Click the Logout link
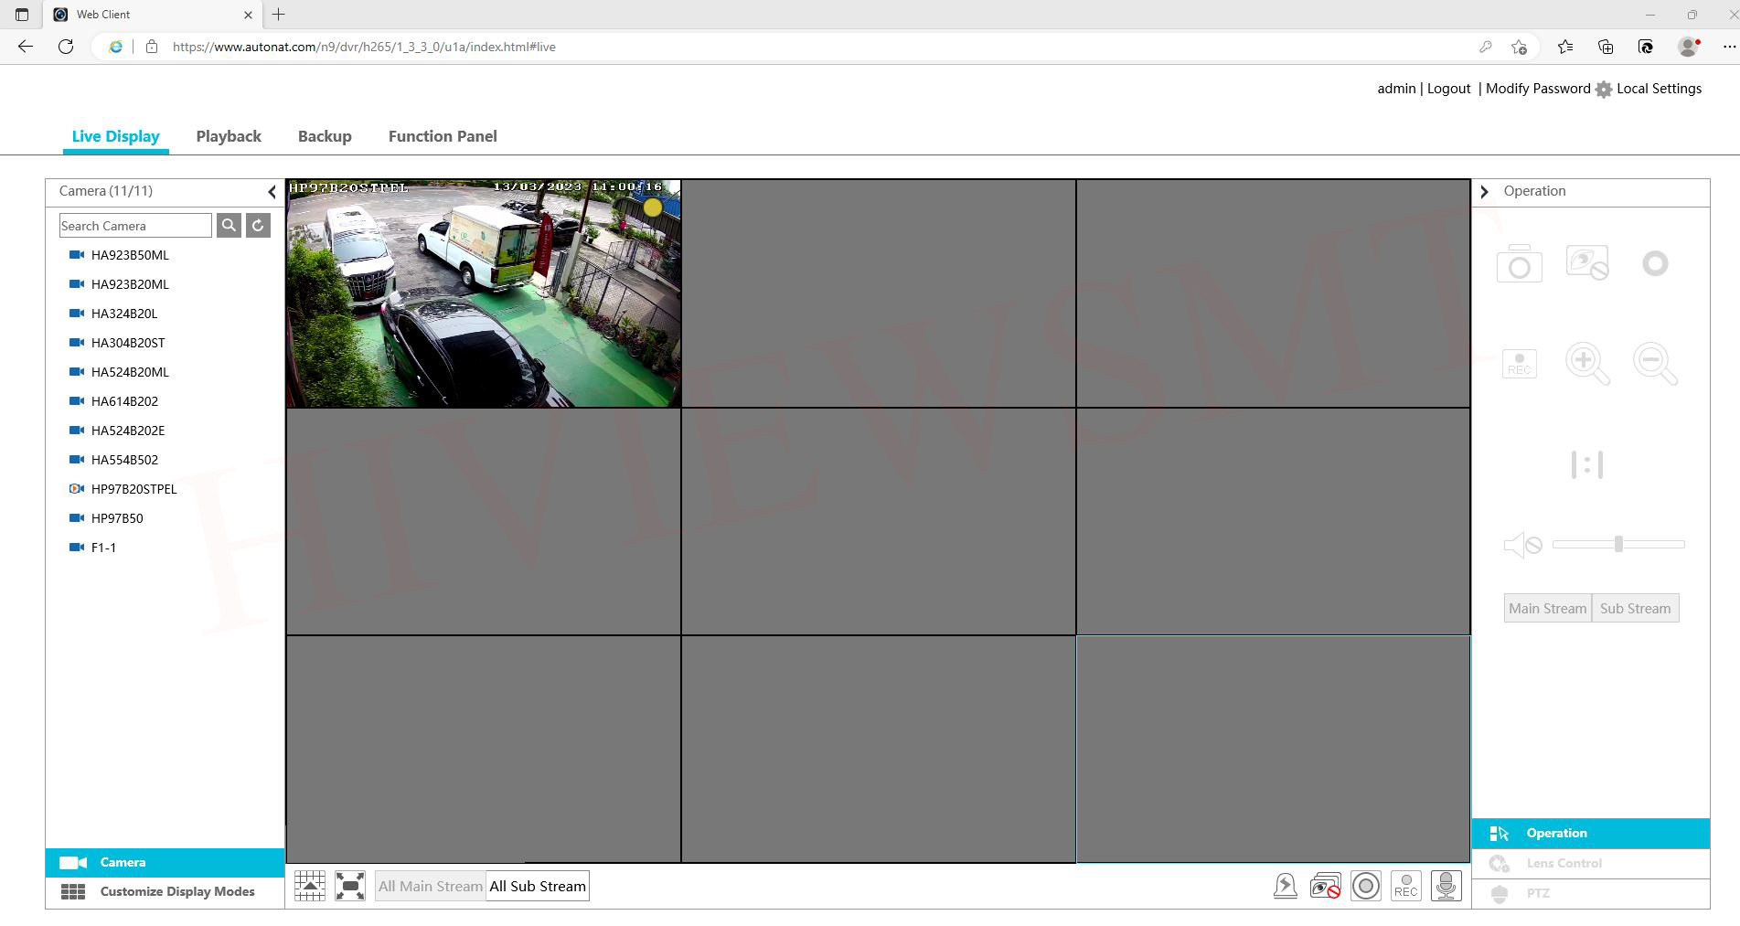 1448,89
